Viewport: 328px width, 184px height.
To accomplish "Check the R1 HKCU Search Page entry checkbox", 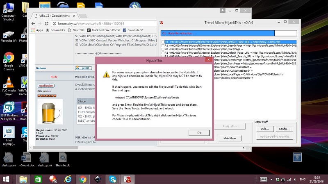I will (163, 45).
